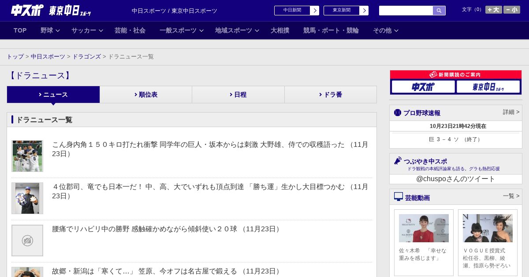Viewport: 529px width, 277px height.
Task: Open ＶＯＧＵＥ授賞式 video thumbnail
Action: (488, 228)
